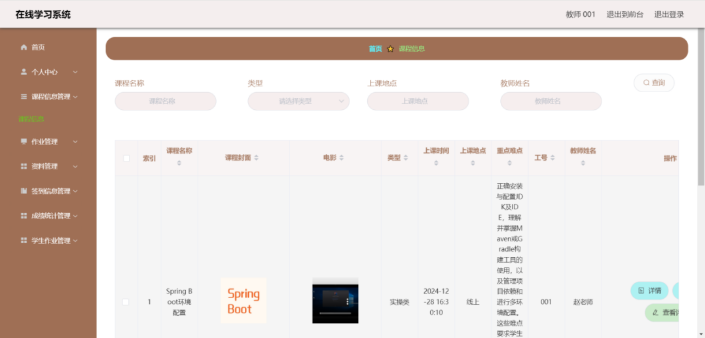
Task: Open the 签到信息管理 sidebar menu
Action: [x=48, y=191]
